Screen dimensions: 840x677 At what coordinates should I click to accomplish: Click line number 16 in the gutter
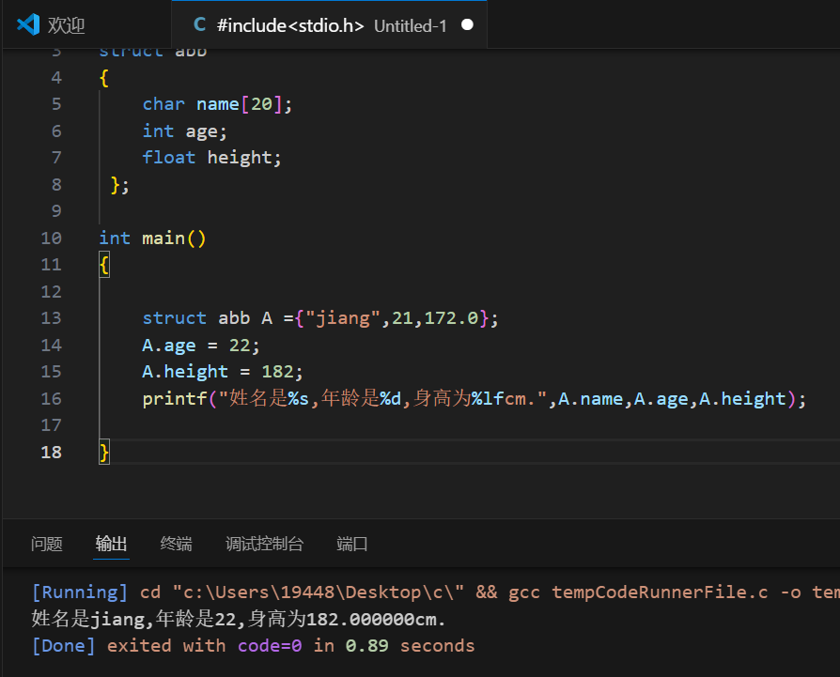coord(52,399)
